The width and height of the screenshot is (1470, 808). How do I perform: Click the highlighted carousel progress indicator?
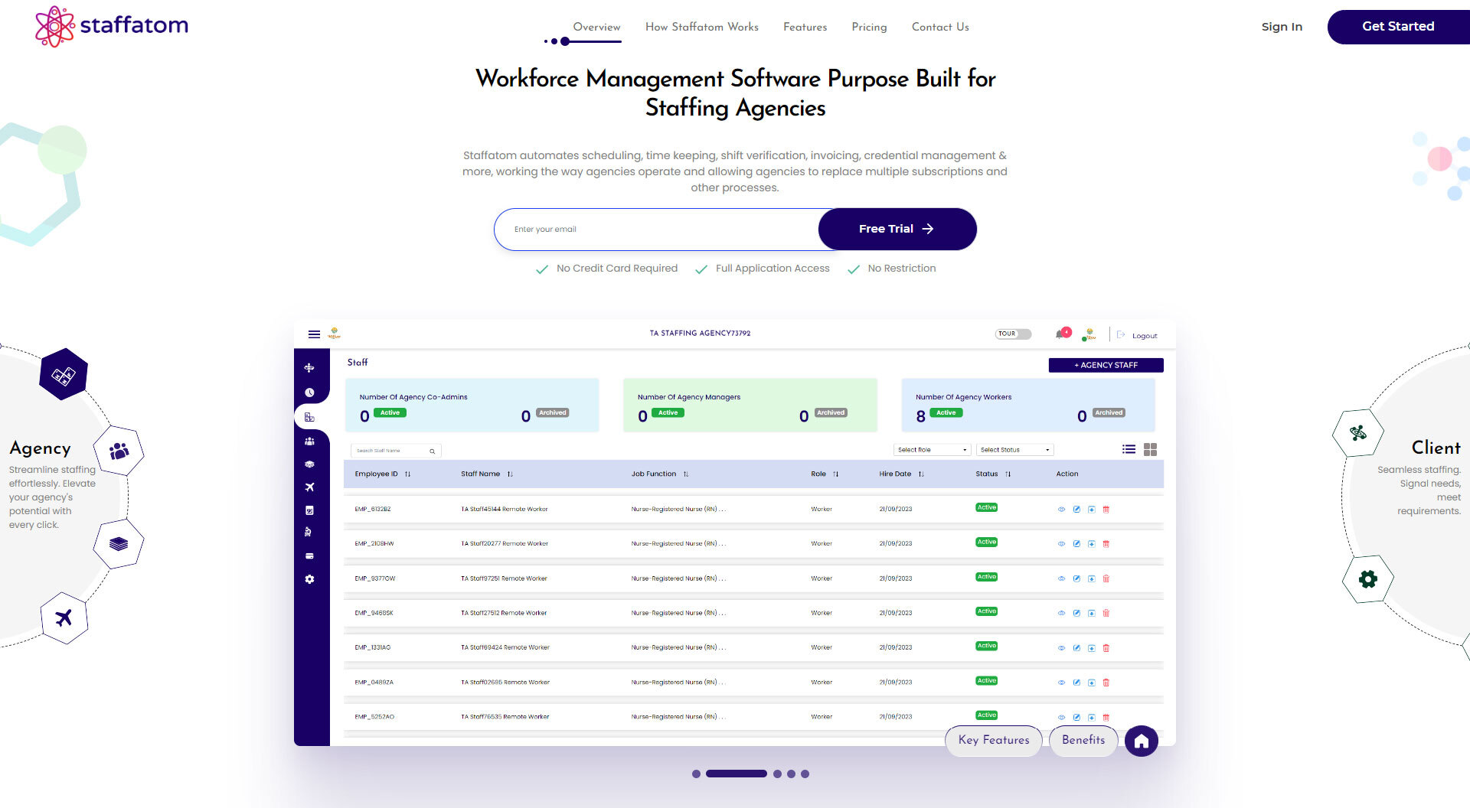click(736, 774)
